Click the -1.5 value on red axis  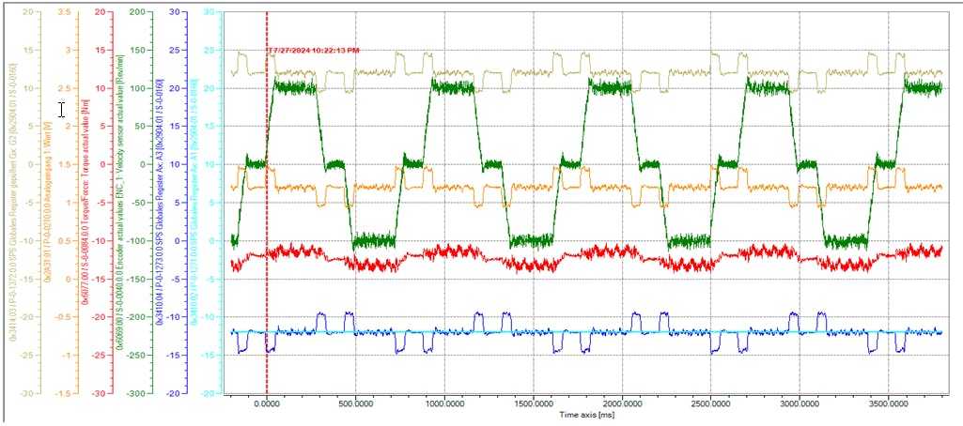pyautogui.click(x=101, y=393)
